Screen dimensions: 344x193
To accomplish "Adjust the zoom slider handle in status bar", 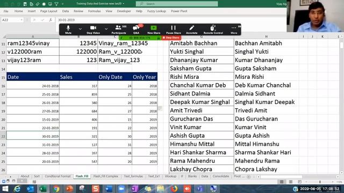I will tap(320, 182).
